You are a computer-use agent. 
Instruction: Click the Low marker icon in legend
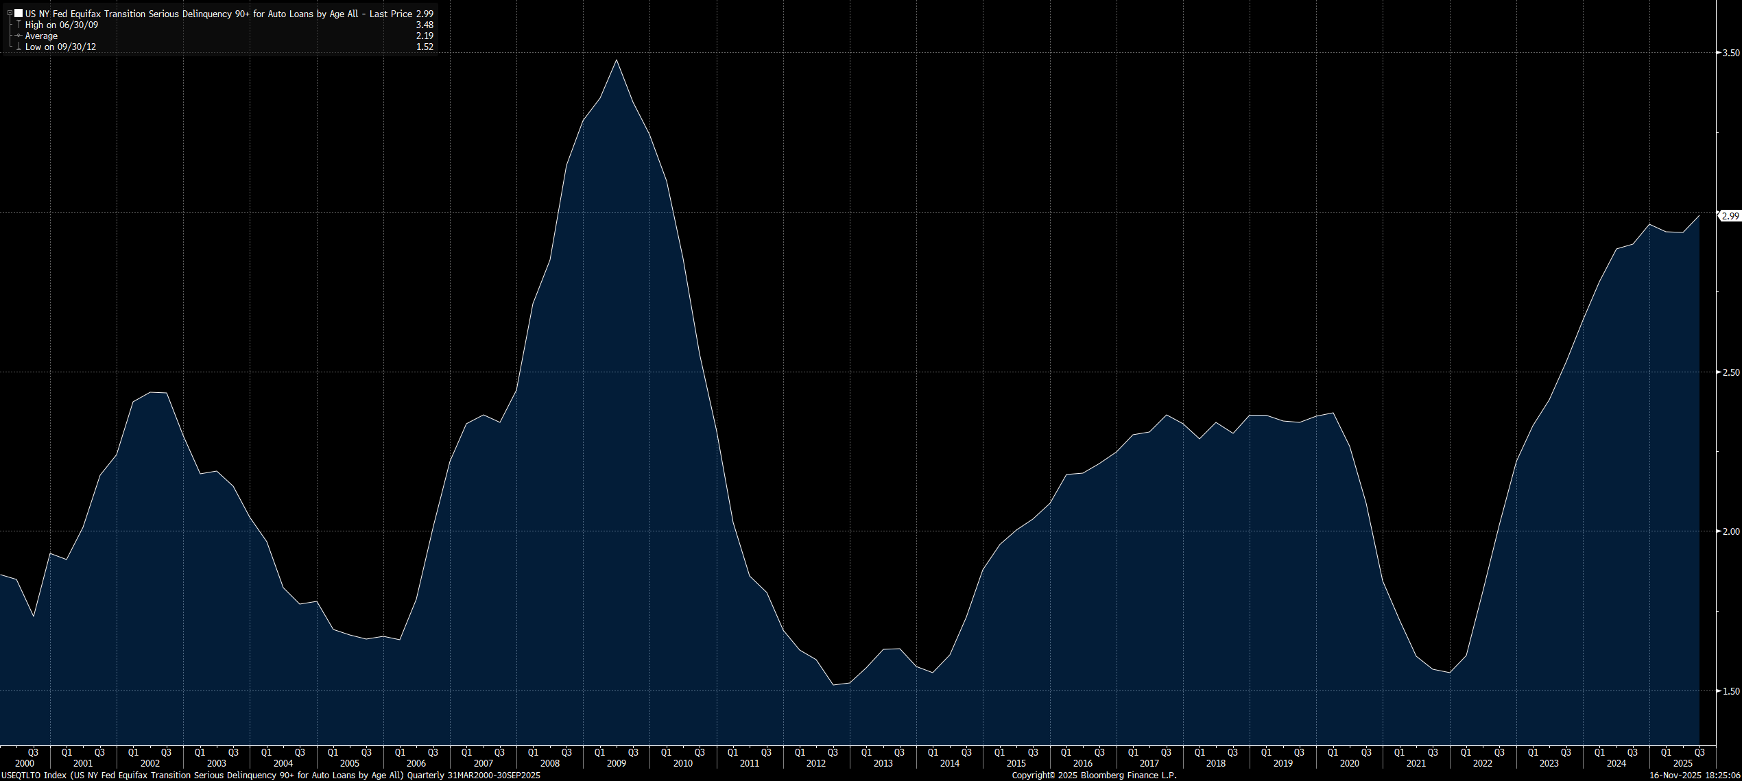pos(19,47)
